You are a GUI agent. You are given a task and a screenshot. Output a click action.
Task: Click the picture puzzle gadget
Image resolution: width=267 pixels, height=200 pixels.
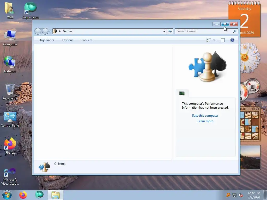pos(250,124)
